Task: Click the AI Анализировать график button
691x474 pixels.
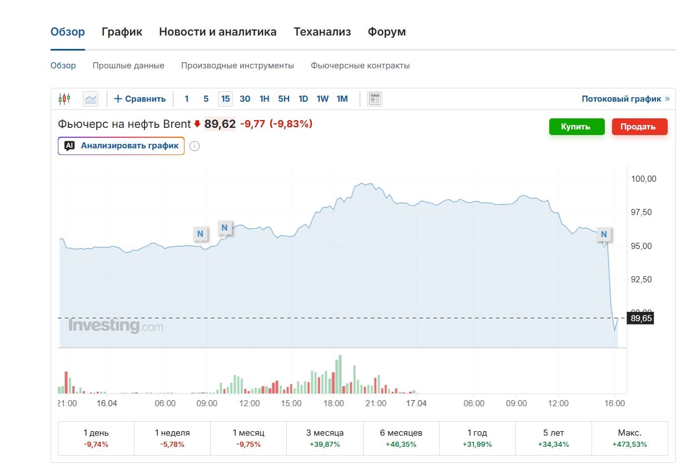Action: tap(121, 146)
